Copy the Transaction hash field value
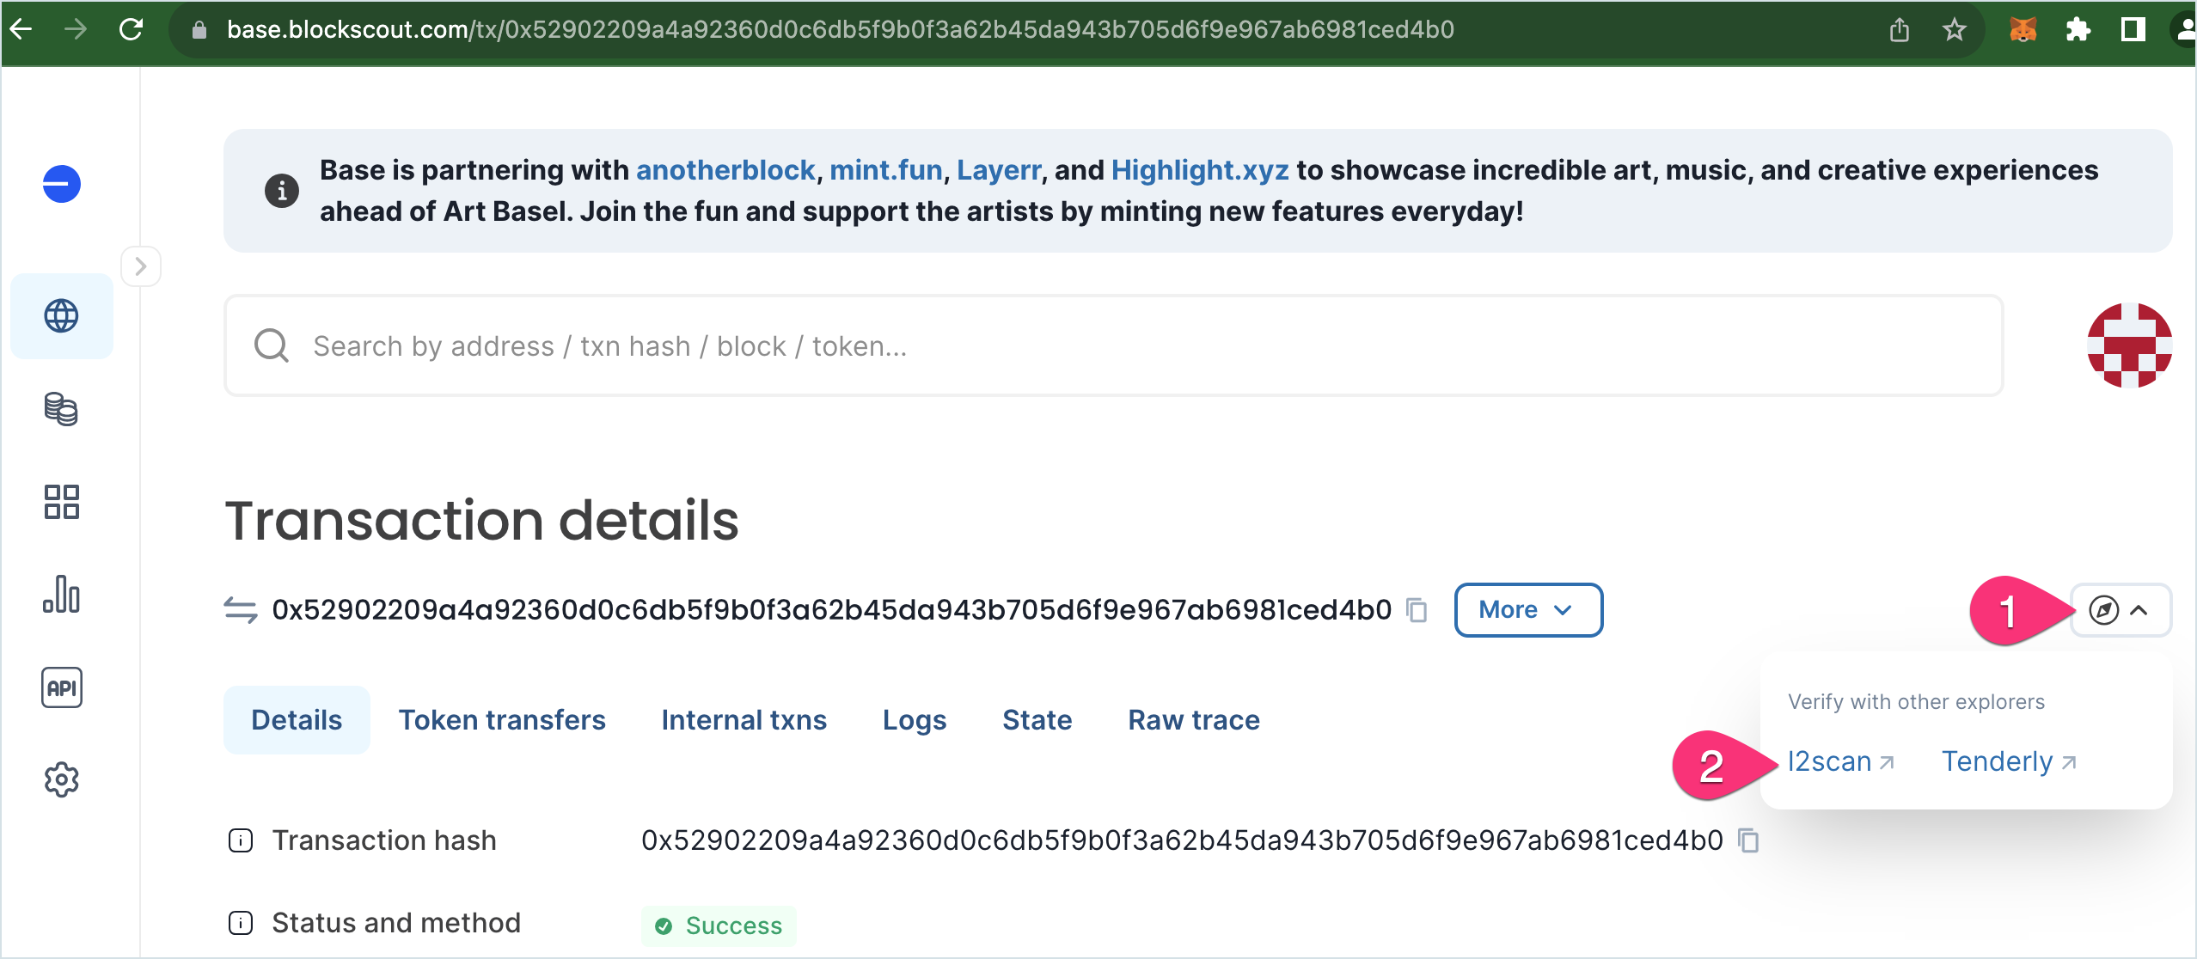 point(1748,840)
